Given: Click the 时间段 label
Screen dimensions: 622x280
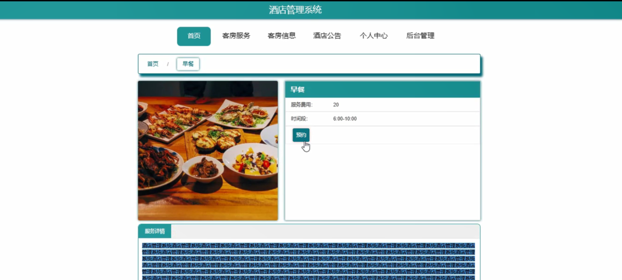Looking at the screenshot, I should [x=299, y=119].
